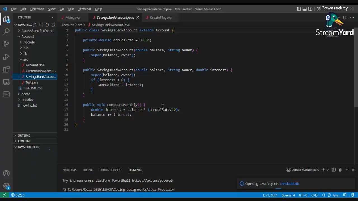Click the feedback icon in status bar
Viewport: 358px width, 201px height.
tap(345, 195)
